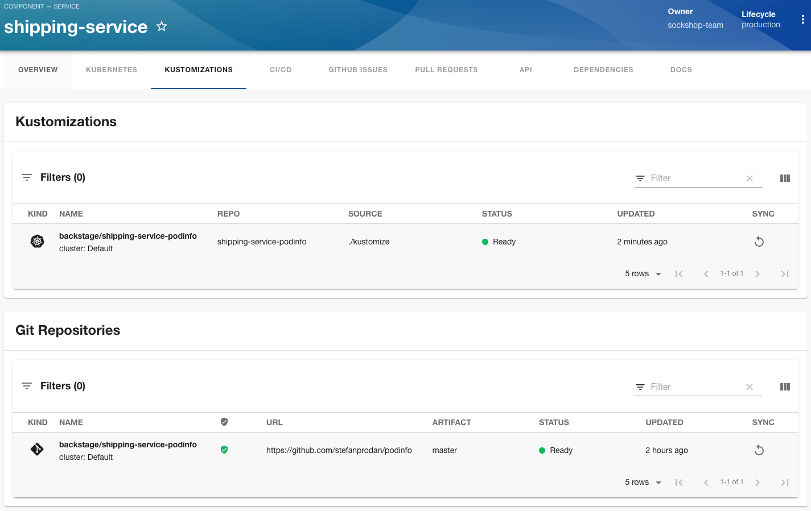Click Filters (0) in Kustomizations section

click(63, 177)
